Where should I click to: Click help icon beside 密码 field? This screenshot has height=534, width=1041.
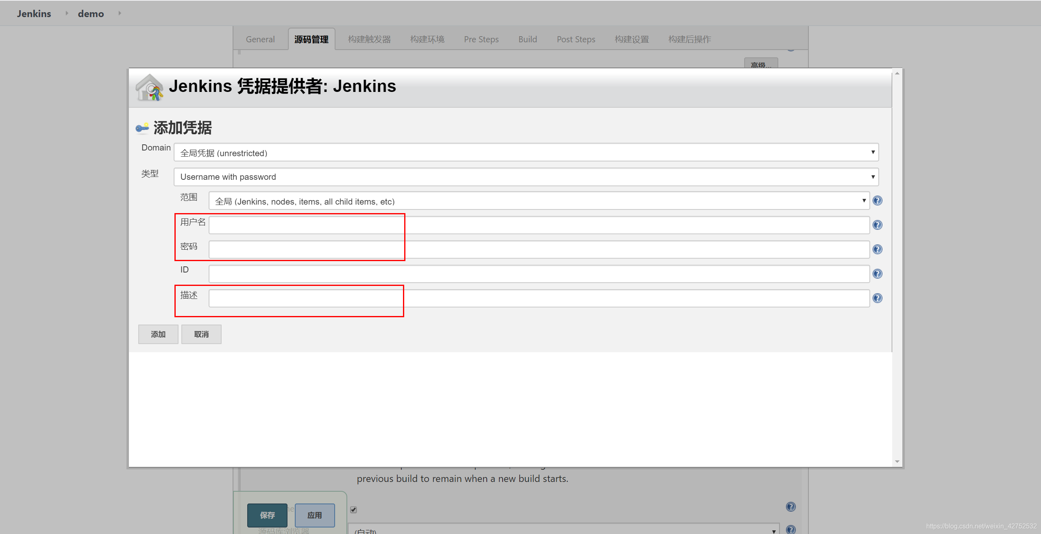tap(878, 249)
